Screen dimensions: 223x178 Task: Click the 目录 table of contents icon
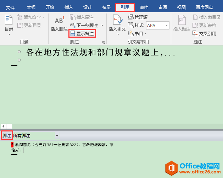9,20
